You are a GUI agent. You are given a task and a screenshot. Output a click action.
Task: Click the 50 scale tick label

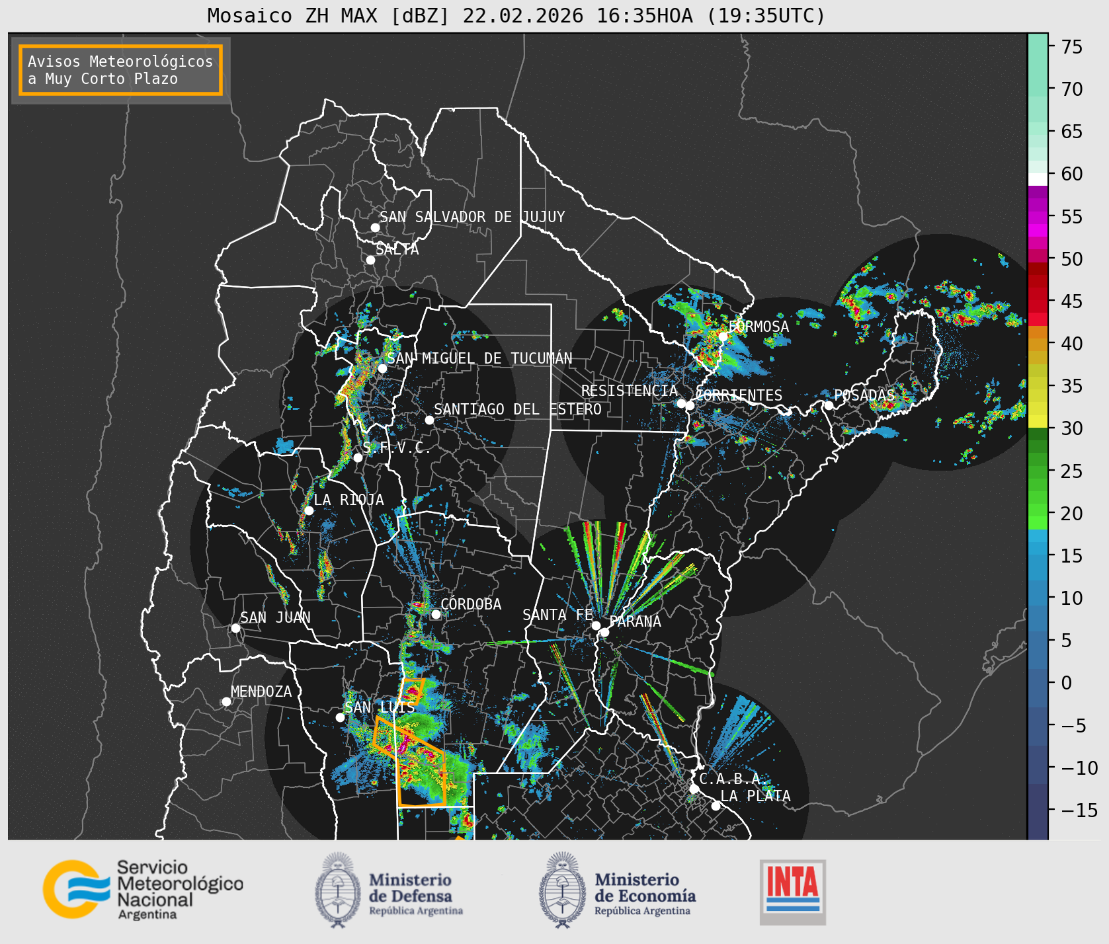point(1072,259)
